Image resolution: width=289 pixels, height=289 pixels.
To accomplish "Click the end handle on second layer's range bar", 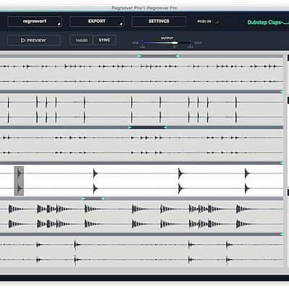I will (x=281, y=92).
